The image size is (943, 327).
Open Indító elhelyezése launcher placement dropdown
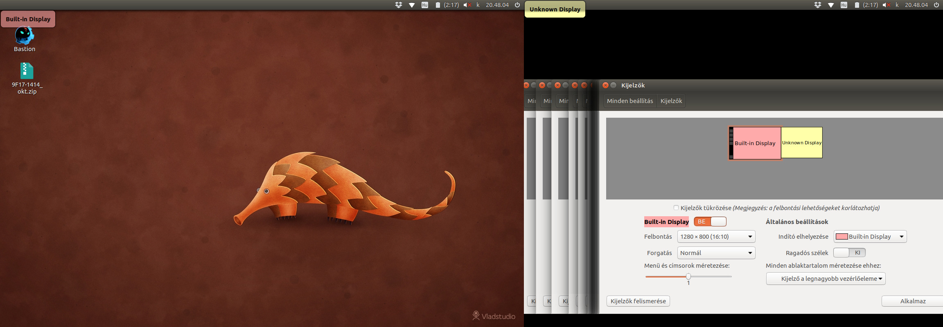[870, 237]
